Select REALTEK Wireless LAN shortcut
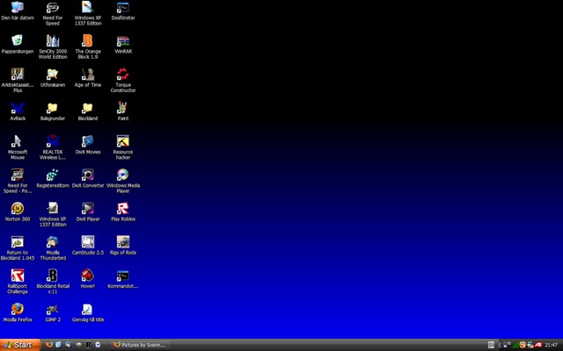Image resolution: width=563 pixels, height=351 pixels. click(x=53, y=147)
